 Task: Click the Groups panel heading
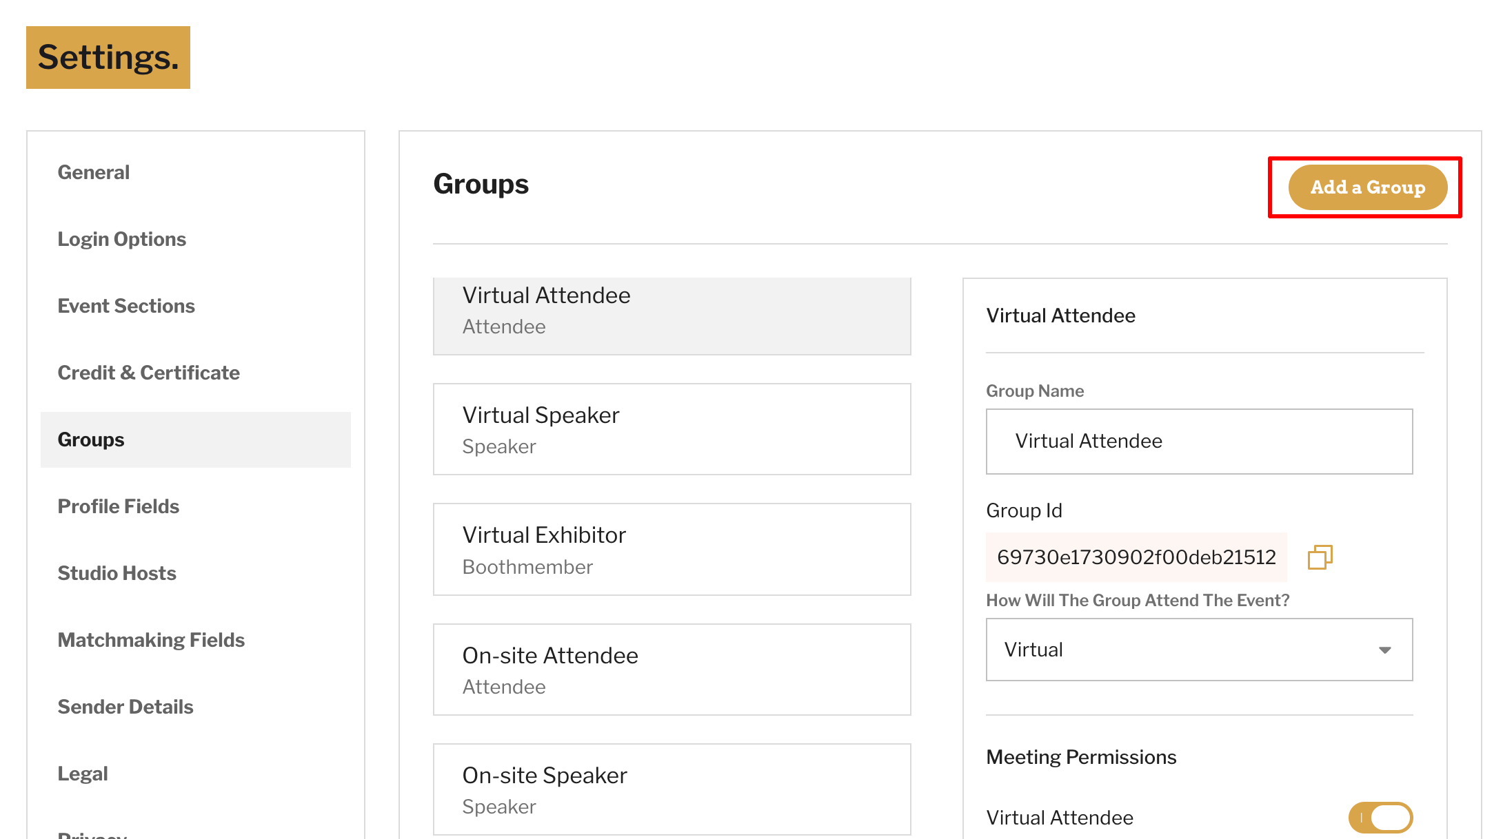[x=481, y=185]
